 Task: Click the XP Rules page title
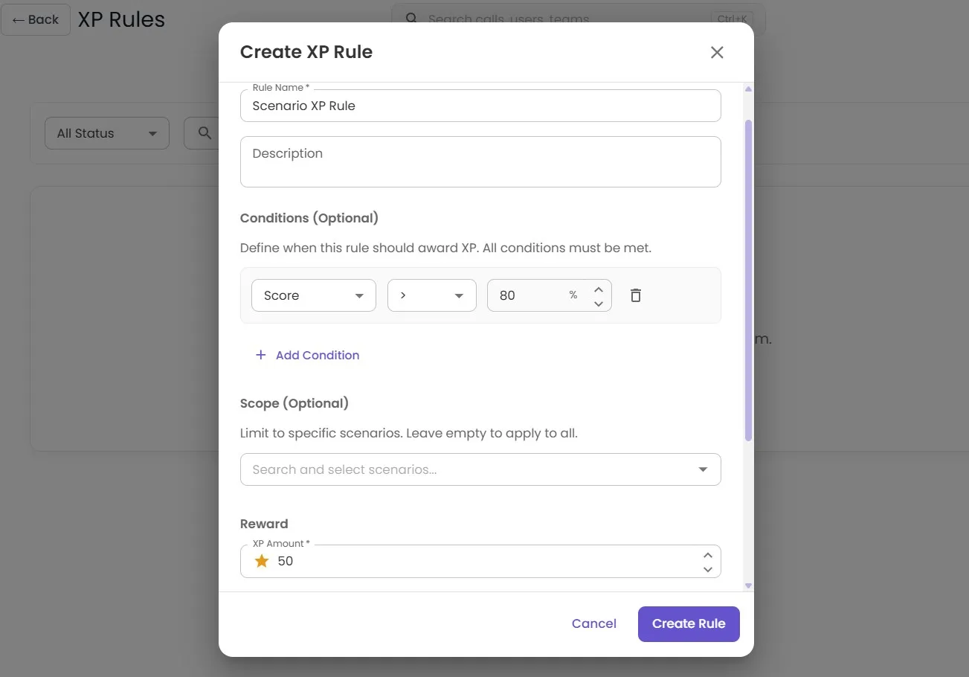click(x=120, y=19)
